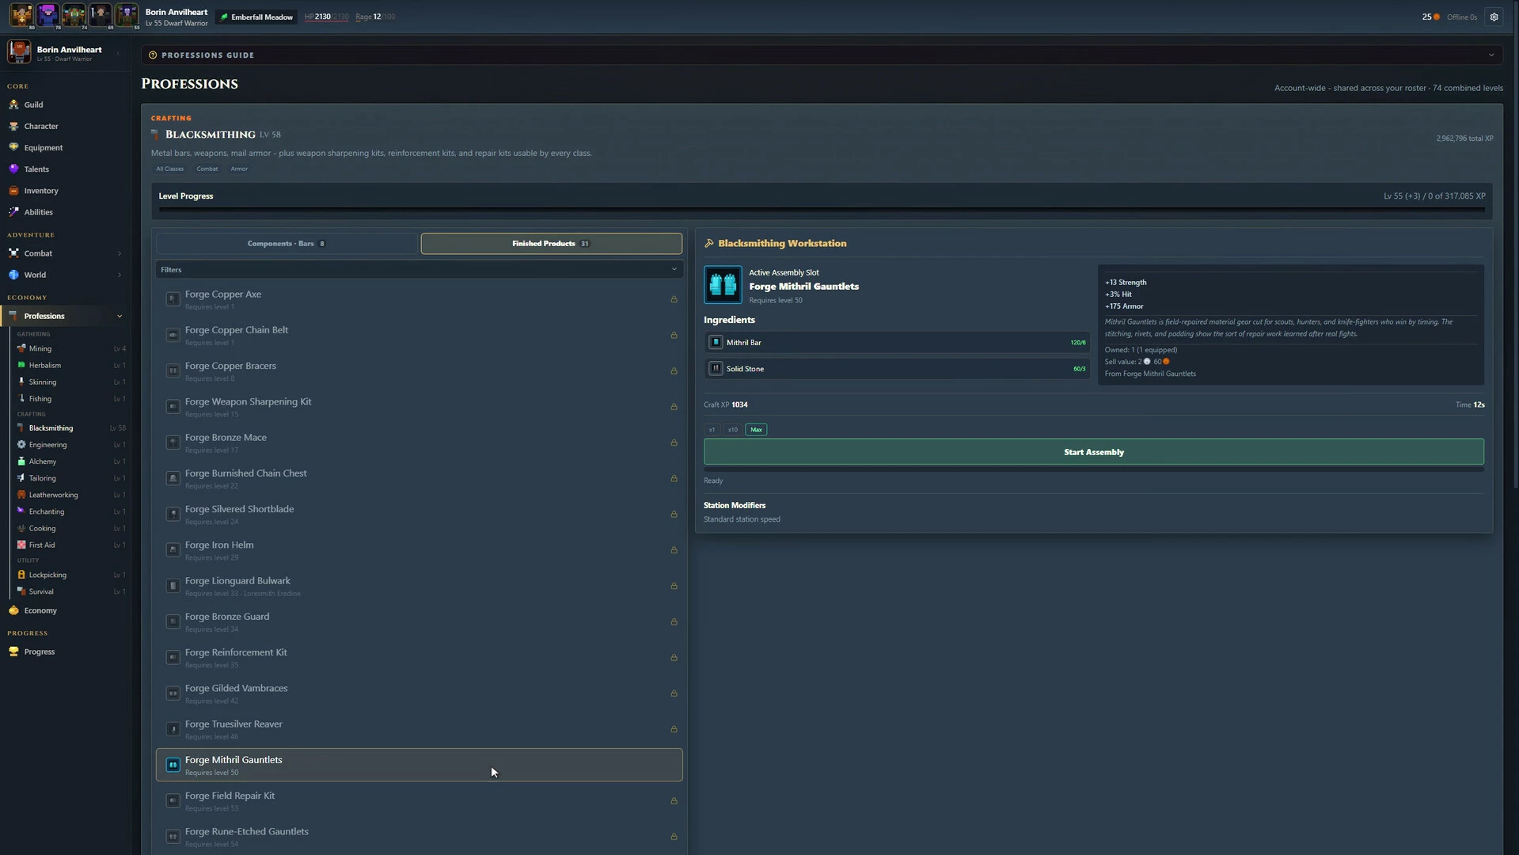
Task: Select first party member portrait in top bar
Action: [21, 14]
